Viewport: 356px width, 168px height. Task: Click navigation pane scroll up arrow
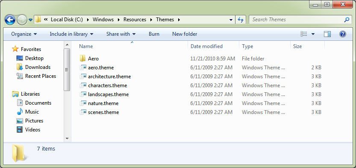pyautogui.click(x=67, y=45)
